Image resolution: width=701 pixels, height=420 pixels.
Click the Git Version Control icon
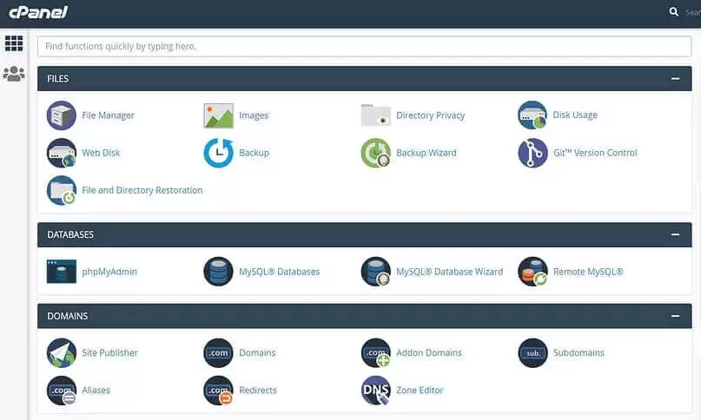tap(532, 153)
